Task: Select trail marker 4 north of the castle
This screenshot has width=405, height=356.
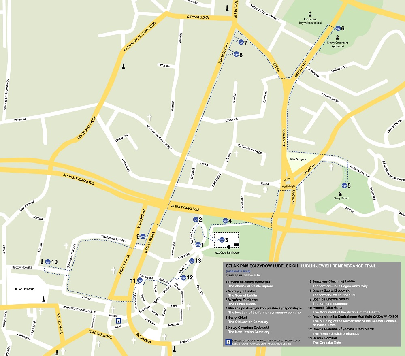Action: coord(226,221)
